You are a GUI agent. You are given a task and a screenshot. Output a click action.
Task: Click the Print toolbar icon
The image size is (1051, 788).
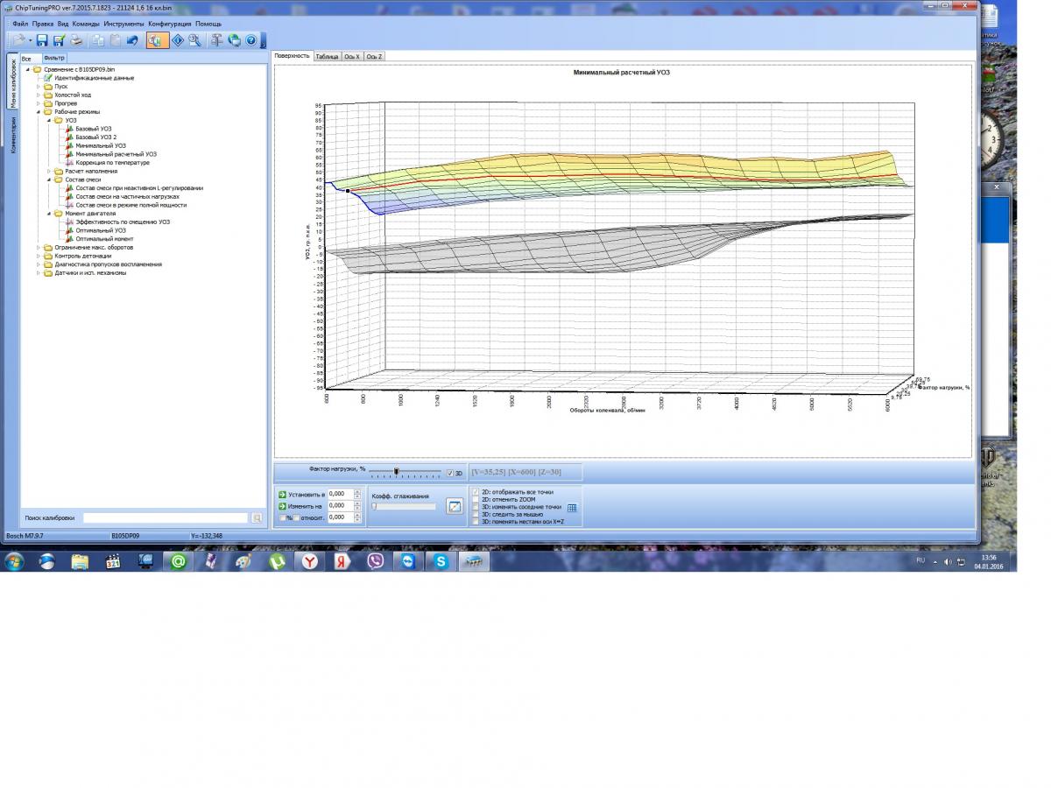pos(76,40)
